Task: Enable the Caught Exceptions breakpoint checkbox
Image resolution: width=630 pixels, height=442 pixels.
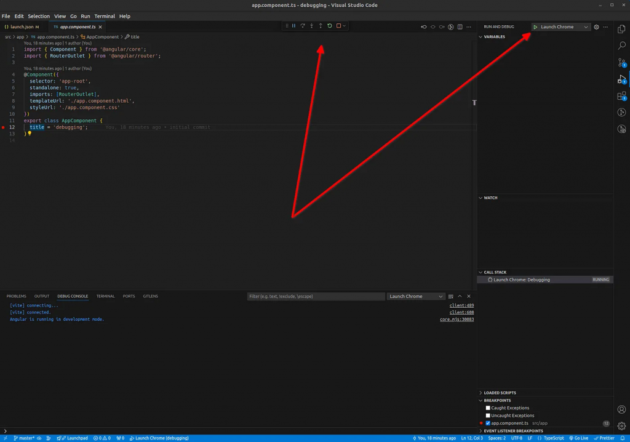Action: pos(488,408)
